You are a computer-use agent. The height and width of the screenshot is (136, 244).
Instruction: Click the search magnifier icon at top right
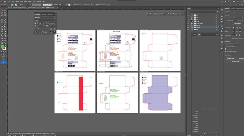229,1
